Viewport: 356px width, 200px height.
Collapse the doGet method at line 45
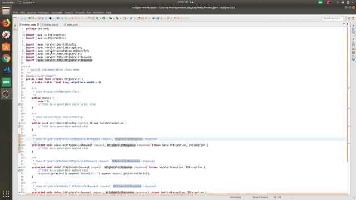point(24,167)
